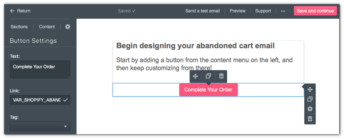Click Save and continue button
The width and height of the screenshot is (344, 139).
(315, 11)
